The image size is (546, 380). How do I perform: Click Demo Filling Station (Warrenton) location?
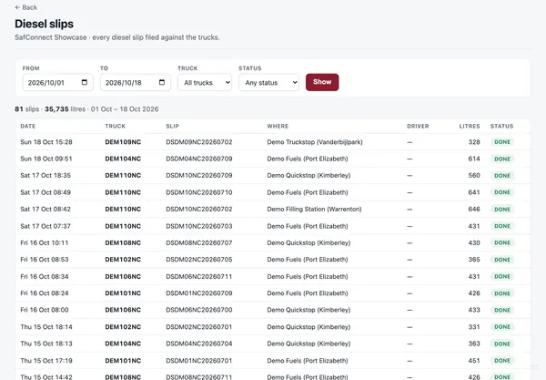click(315, 210)
